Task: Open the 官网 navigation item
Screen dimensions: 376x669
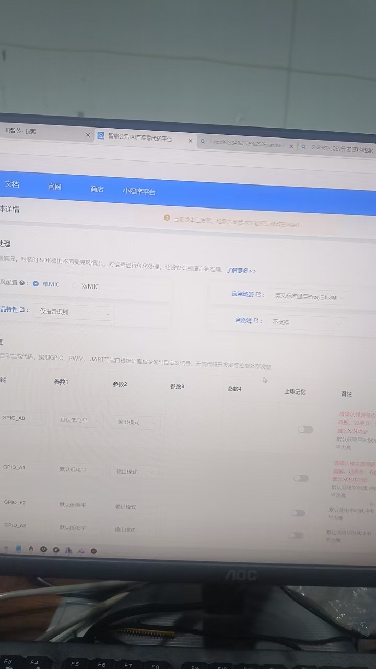Action: [55, 187]
